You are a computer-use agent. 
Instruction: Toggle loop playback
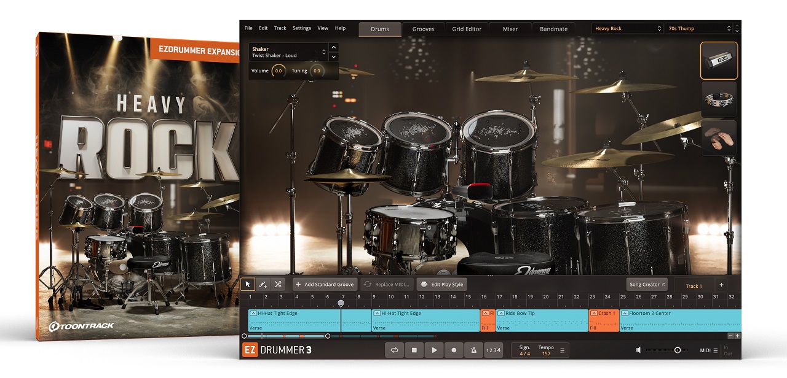point(394,350)
